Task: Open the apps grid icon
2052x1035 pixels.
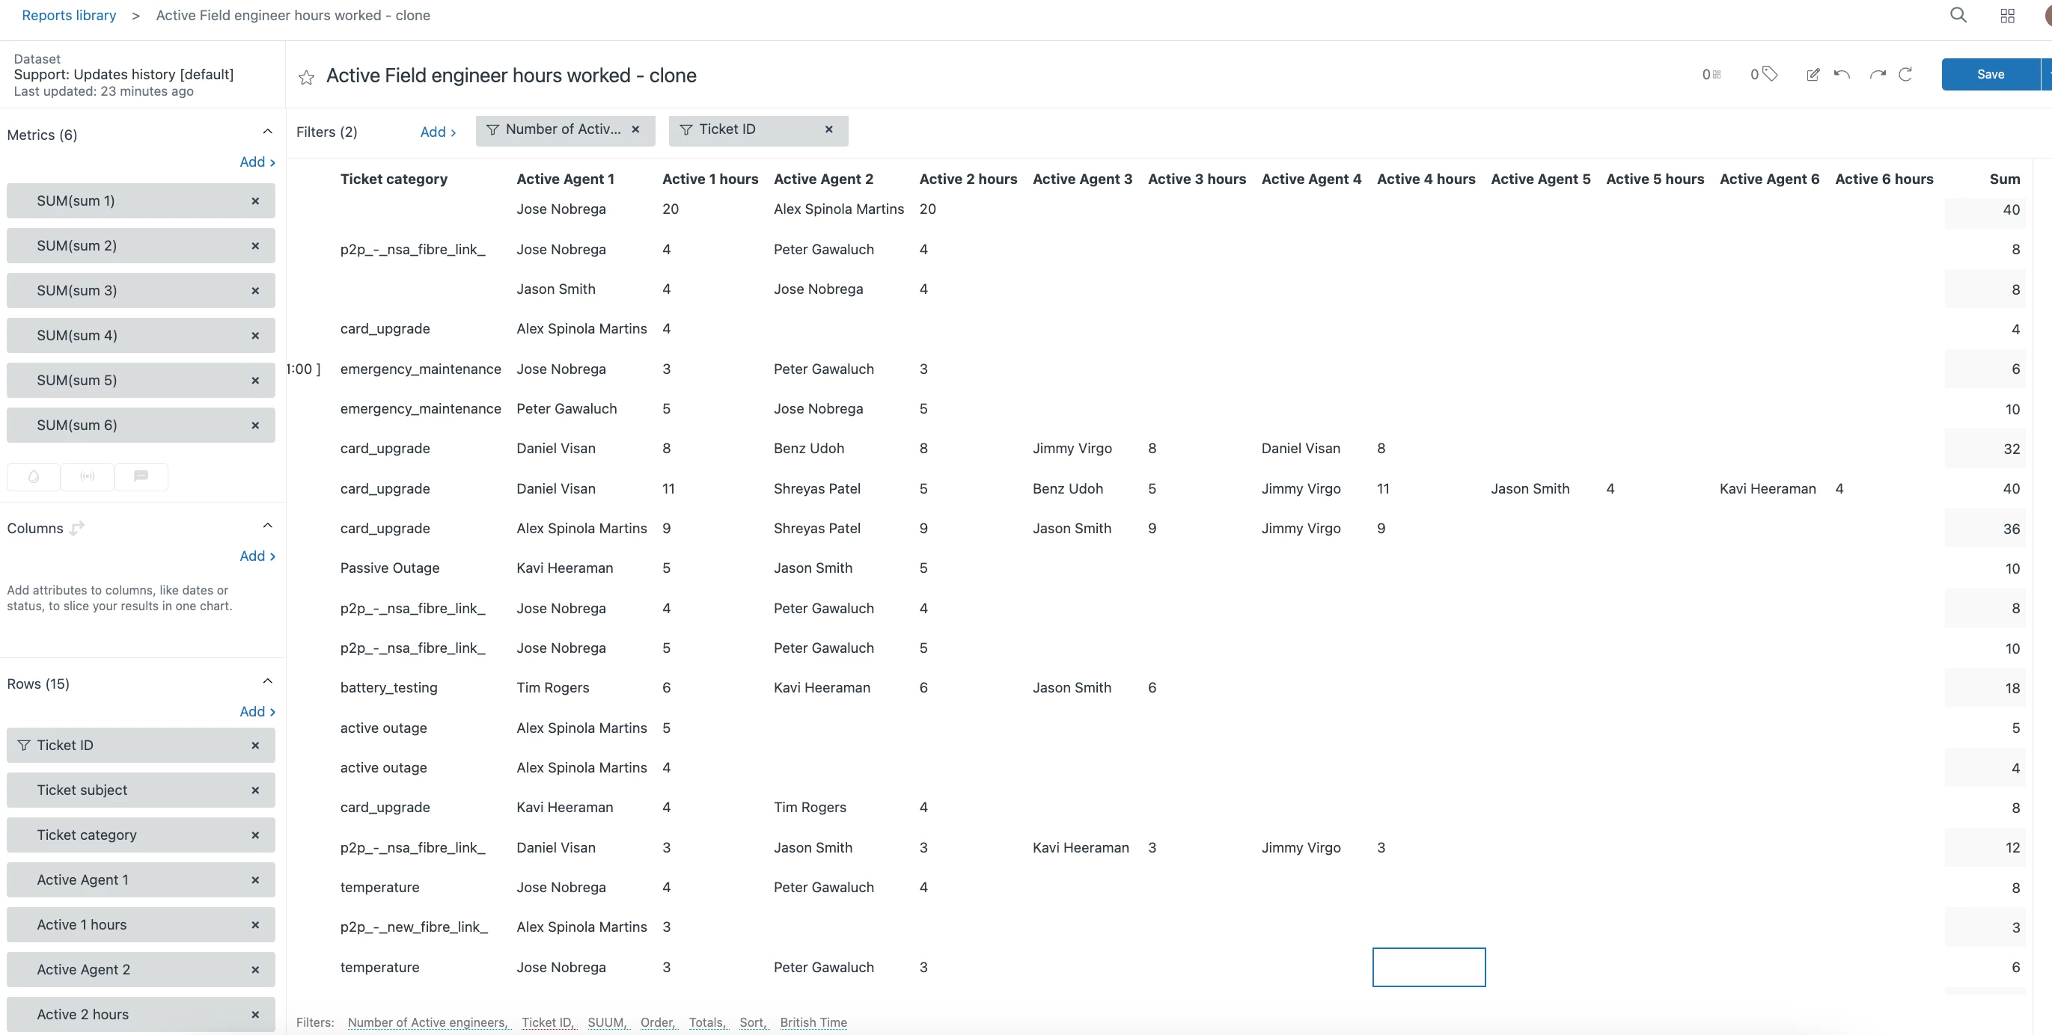Action: click(2007, 16)
